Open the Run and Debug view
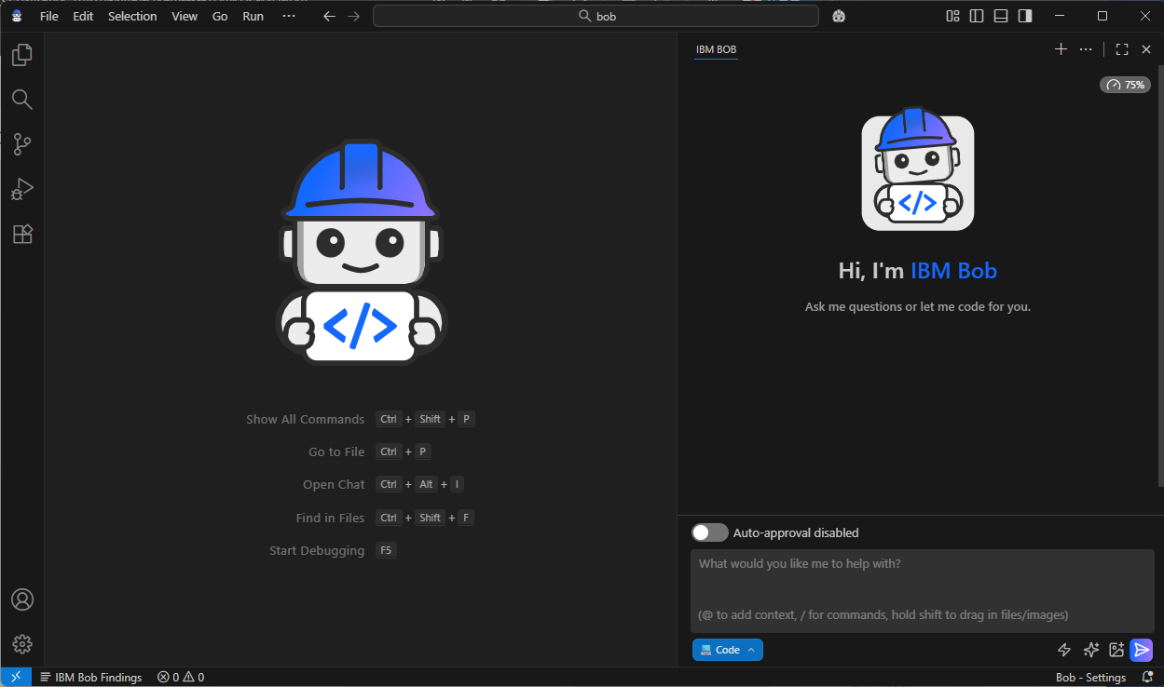Viewport: 1164px width, 687px height. (x=21, y=189)
